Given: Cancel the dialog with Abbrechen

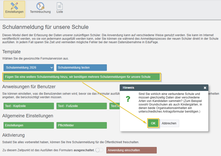Looking at the screenshot, I should click(x=169, y=123).
